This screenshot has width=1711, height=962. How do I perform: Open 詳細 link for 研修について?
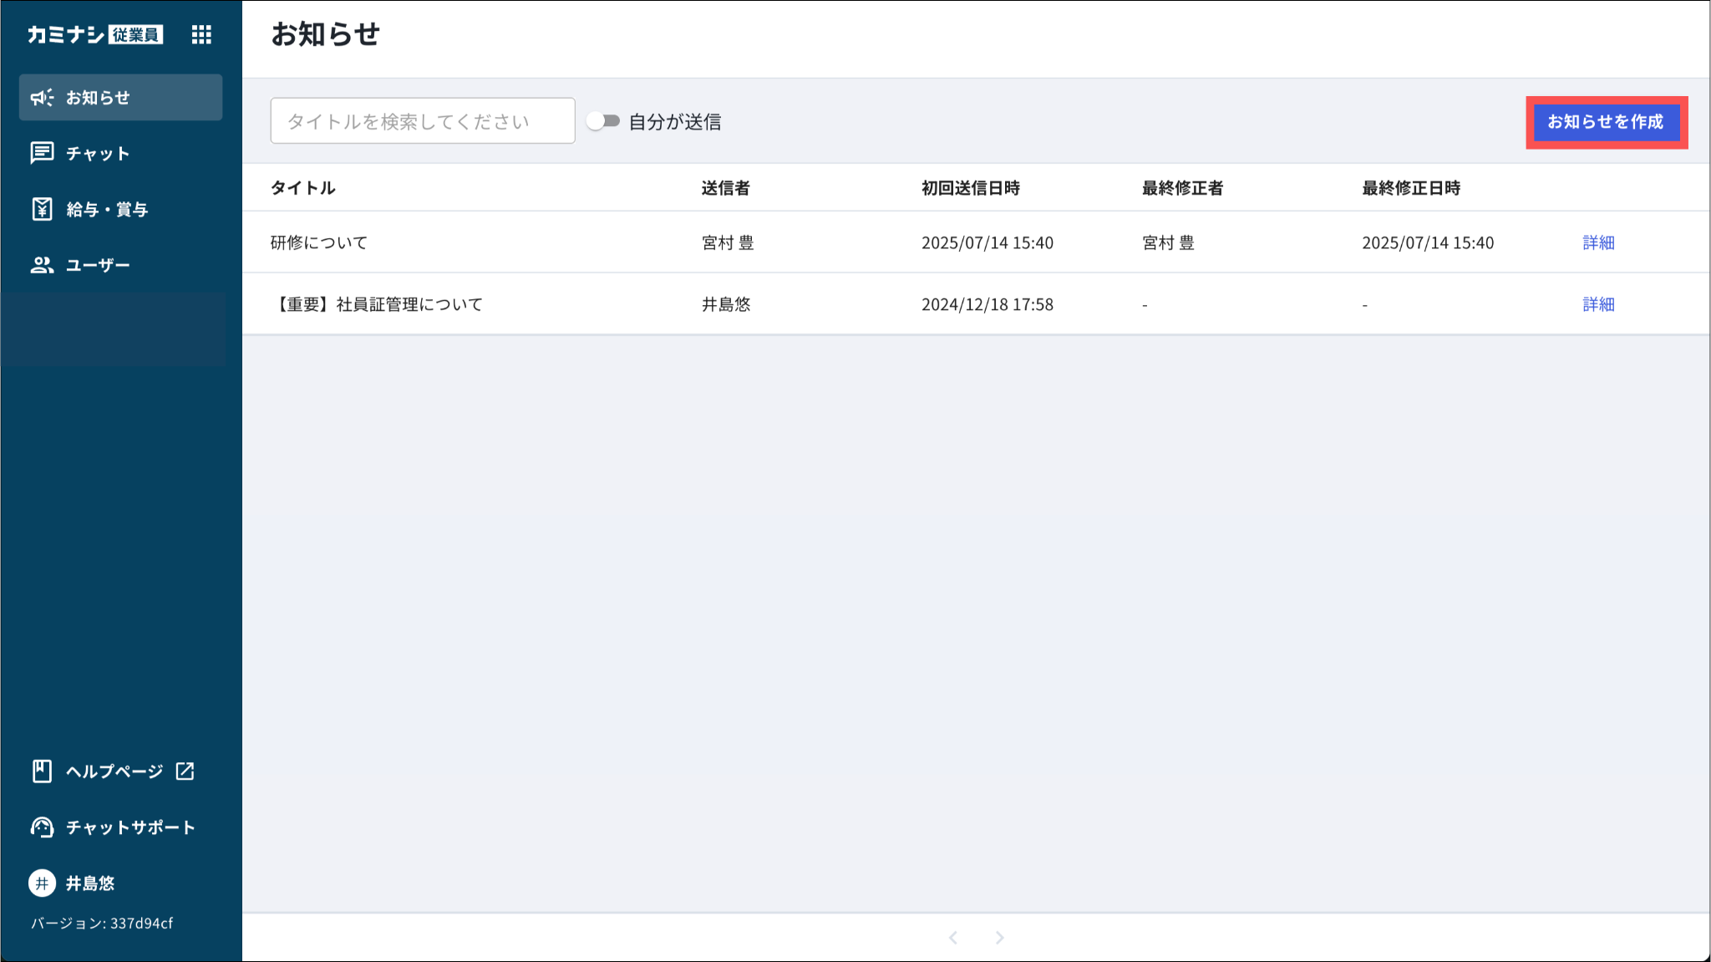[x=1597, y=242]
